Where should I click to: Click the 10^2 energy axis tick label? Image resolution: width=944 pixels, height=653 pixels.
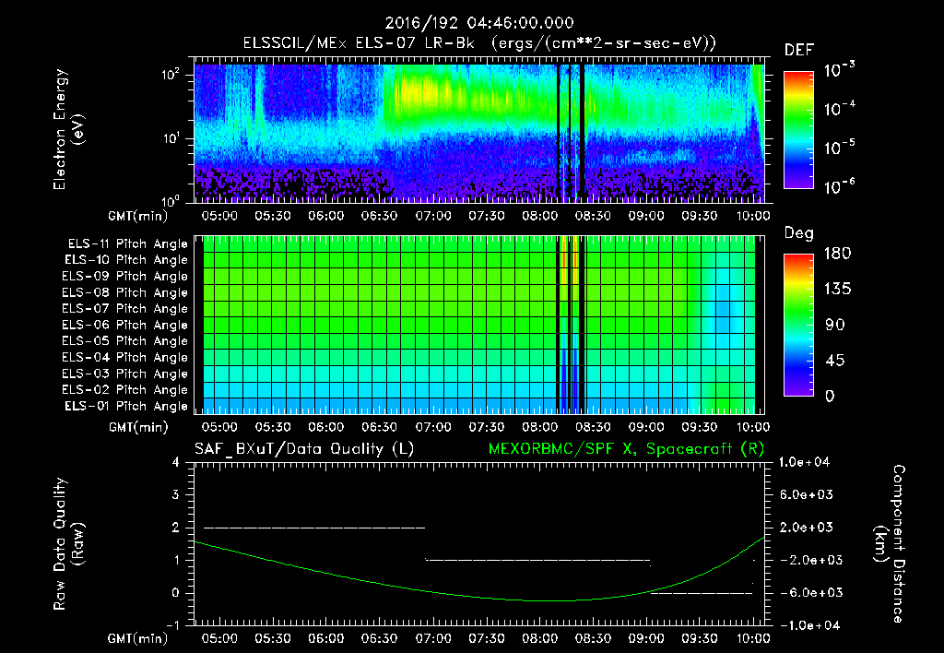click(x=171, y=75)
